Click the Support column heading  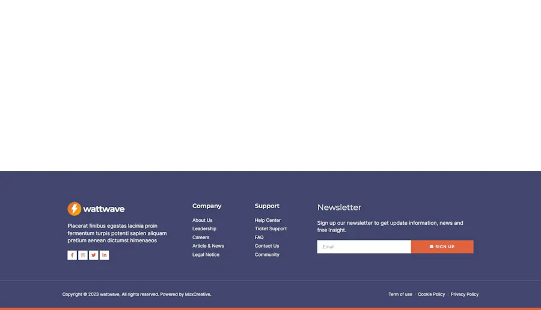tap(267, 206)
